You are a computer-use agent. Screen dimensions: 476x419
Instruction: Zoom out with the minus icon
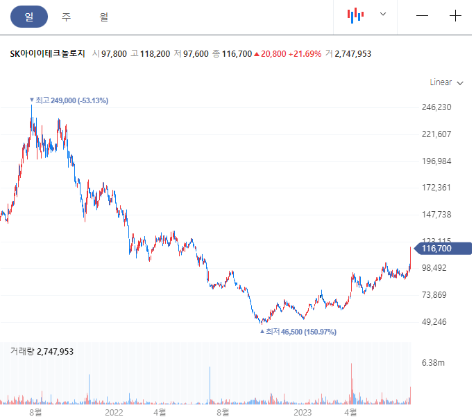[x=422, y=16]
